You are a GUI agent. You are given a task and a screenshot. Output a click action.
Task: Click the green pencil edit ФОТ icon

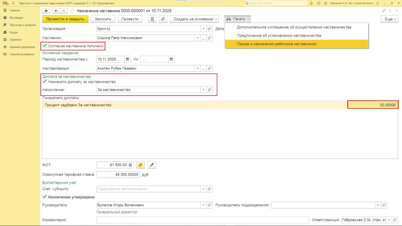click(x=152, y=165)
